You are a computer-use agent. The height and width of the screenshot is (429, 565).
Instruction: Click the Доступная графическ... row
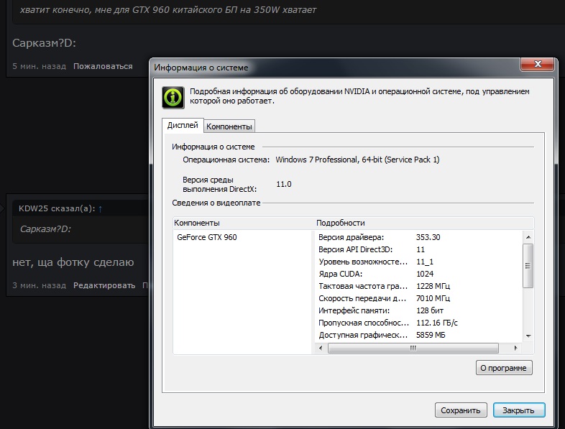[418, 335]
